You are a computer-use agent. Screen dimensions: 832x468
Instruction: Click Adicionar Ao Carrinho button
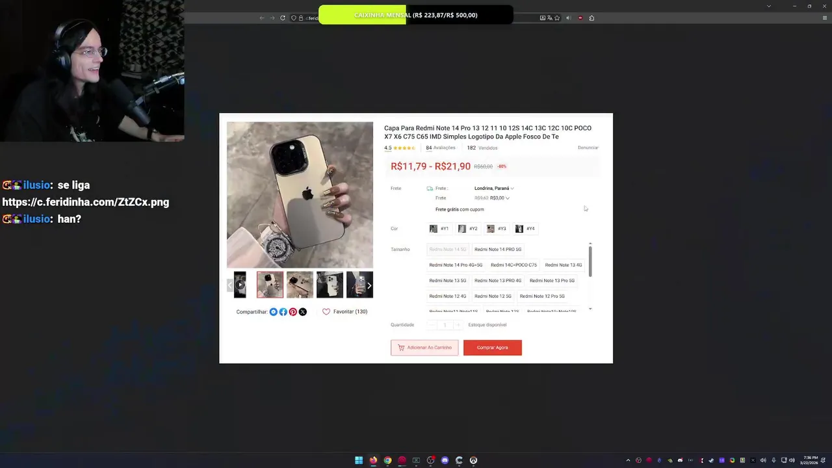click(424, 348)
